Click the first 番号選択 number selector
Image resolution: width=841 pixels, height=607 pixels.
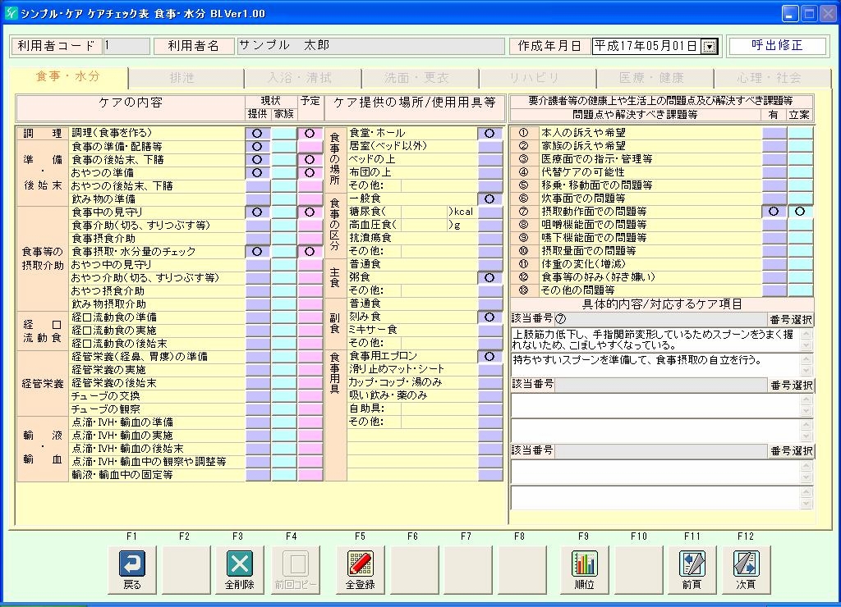click(791, 319)
